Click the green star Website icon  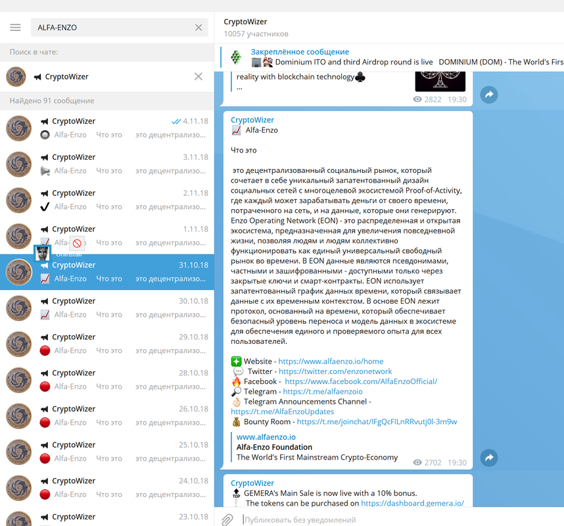pos(237,361)
